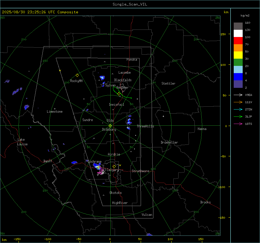Click the gray 130-160 legend swatch

coord(238,26)
